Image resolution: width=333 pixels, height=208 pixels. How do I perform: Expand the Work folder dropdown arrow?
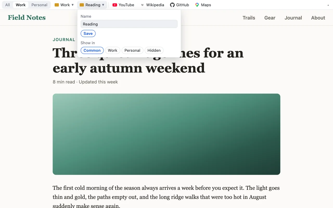coord(73,5)
